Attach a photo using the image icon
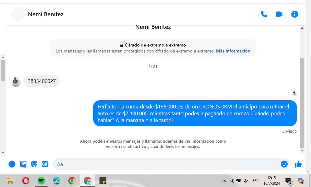The width and height of the screenshot is (311, 187). (x=23, y=164)
